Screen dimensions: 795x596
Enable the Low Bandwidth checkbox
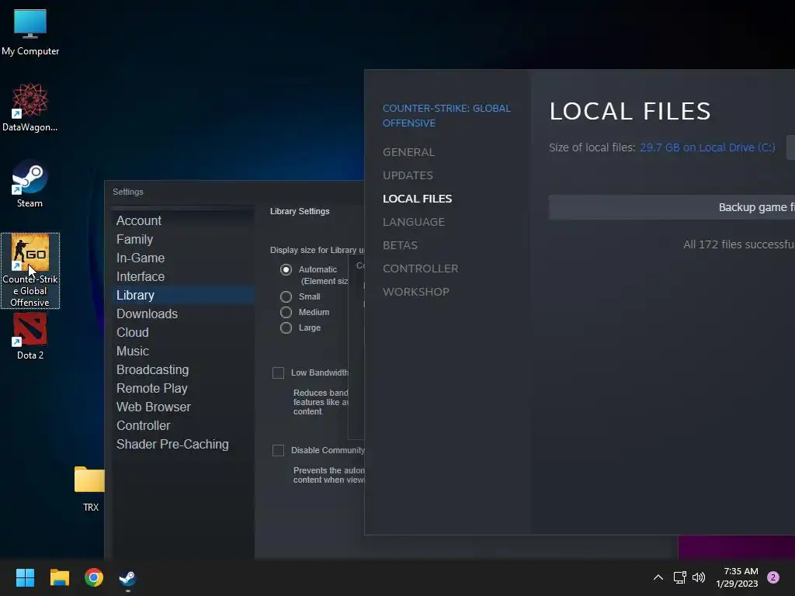pos(278,373)
